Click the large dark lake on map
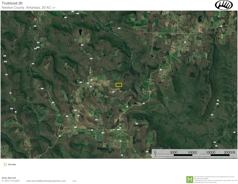Image resolution: width=238 pixels, height=184 pixels. click(80, 32)
